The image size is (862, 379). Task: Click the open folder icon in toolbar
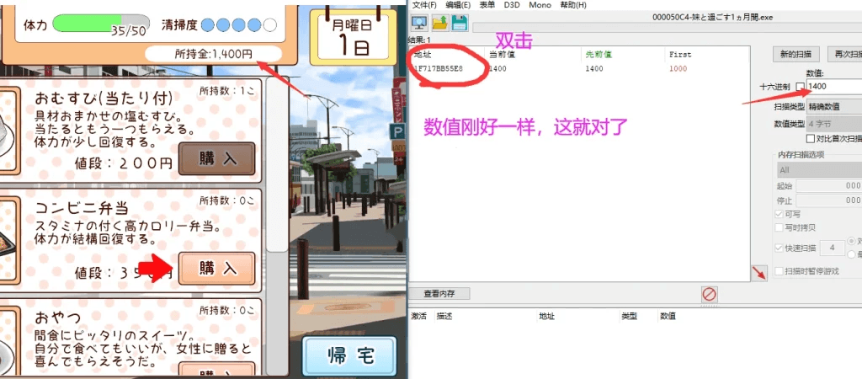pyautogui.click(x=439, y=22)
